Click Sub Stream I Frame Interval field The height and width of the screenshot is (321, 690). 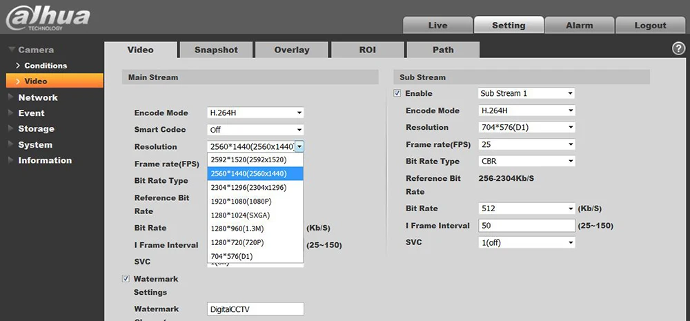tap(526, 226)
